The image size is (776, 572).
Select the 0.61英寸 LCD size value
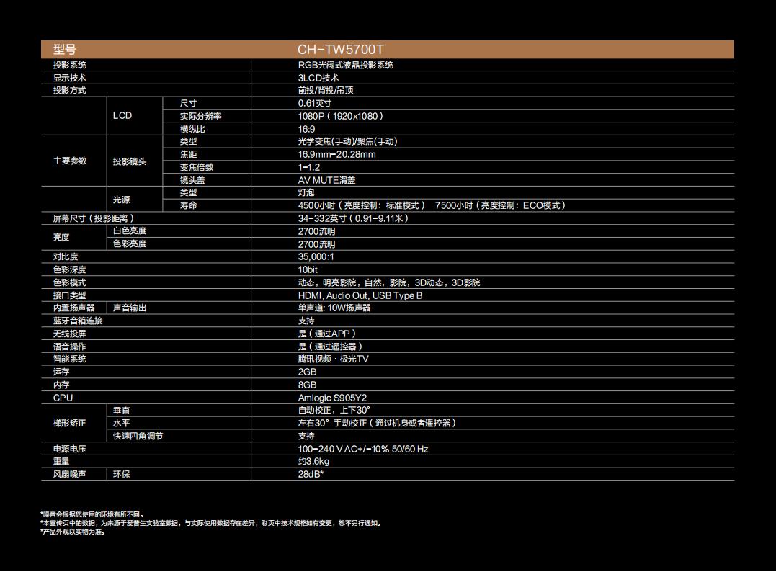[x=315, y=103]
